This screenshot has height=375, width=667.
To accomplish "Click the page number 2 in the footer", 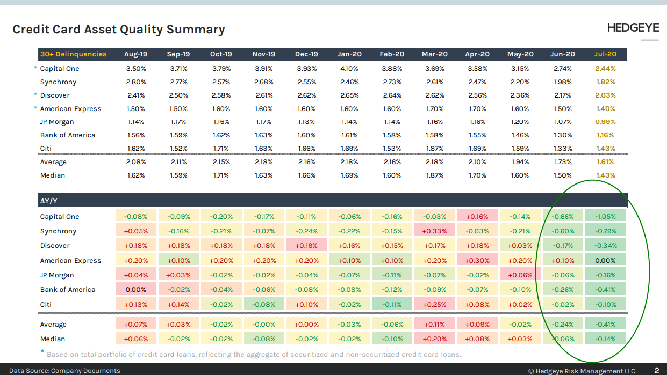I will (656, 370).
